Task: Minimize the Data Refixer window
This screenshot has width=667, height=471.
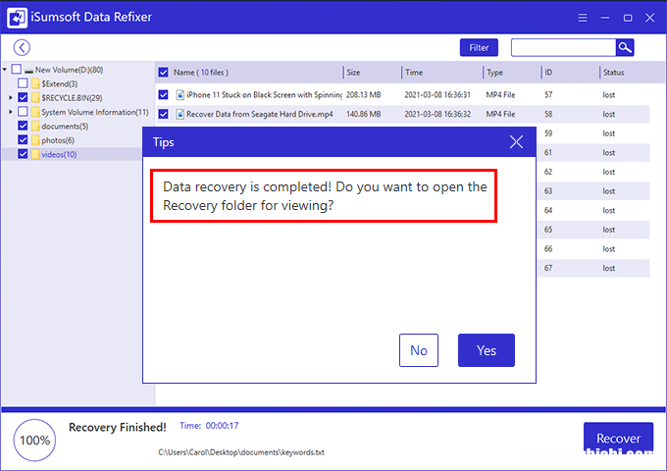Action: pos(605,18)
